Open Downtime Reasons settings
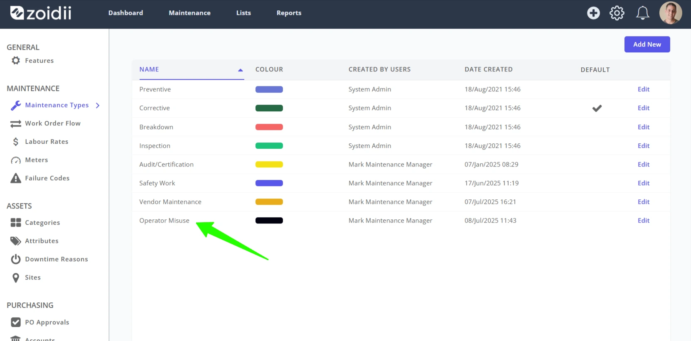 [x=57, y=259]
